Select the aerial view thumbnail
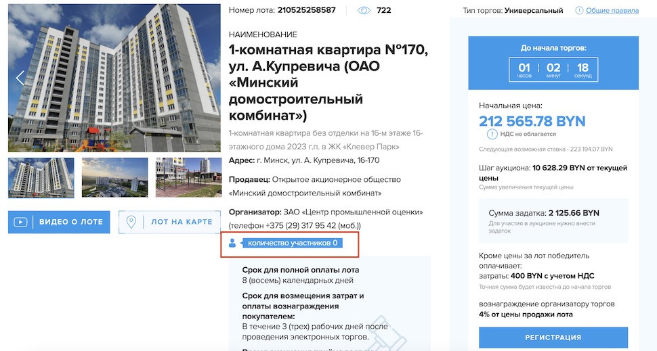Viewport: 657px width, 351px height. point(115,178)
